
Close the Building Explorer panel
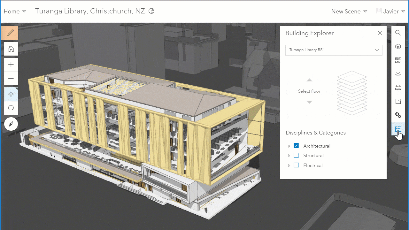[380, 33]
